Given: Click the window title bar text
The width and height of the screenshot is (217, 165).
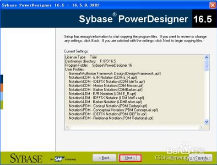Looking at the screenshot, I should coord(51,5).
